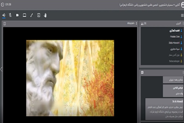Raise hand using the hand icon
The width and height of the screenshot is (184, 123).
(x=45, y=15)
